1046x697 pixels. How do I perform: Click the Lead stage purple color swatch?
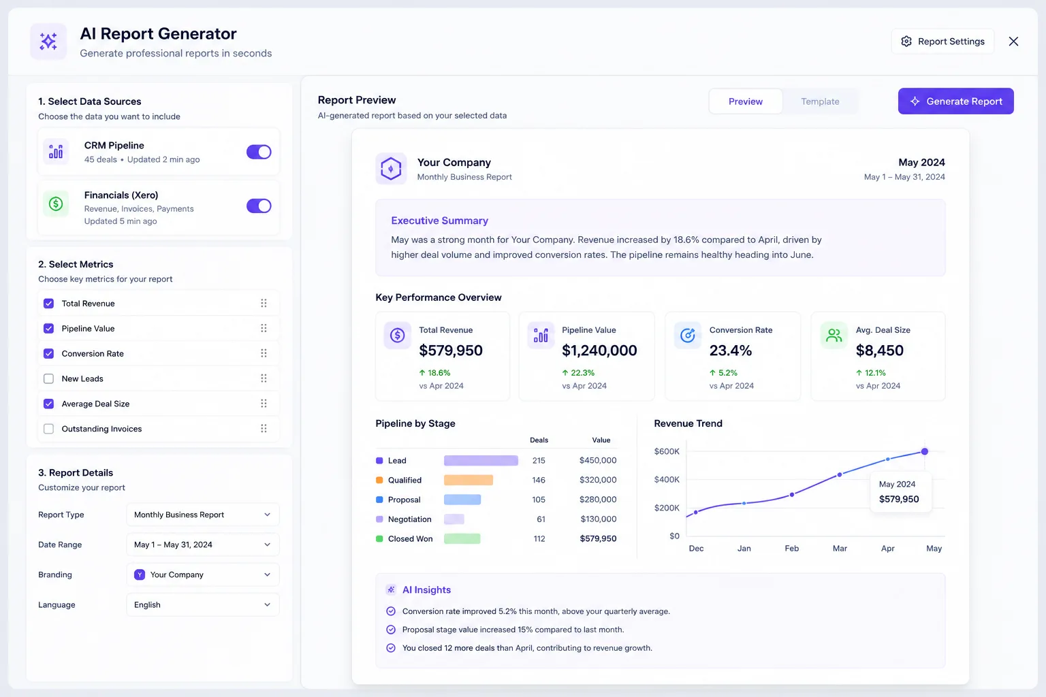point(379,461)
